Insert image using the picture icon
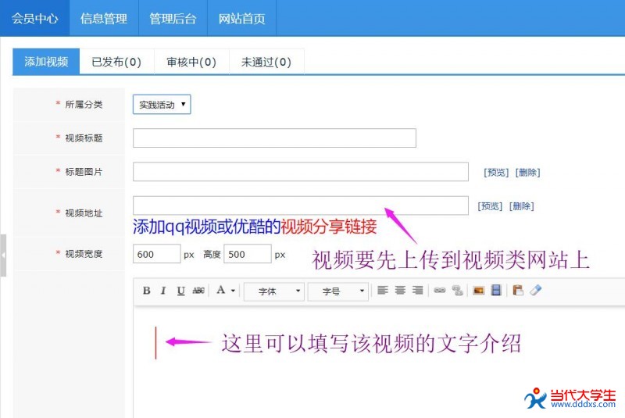This screenshot has height=418, width=625. point(478,290)
